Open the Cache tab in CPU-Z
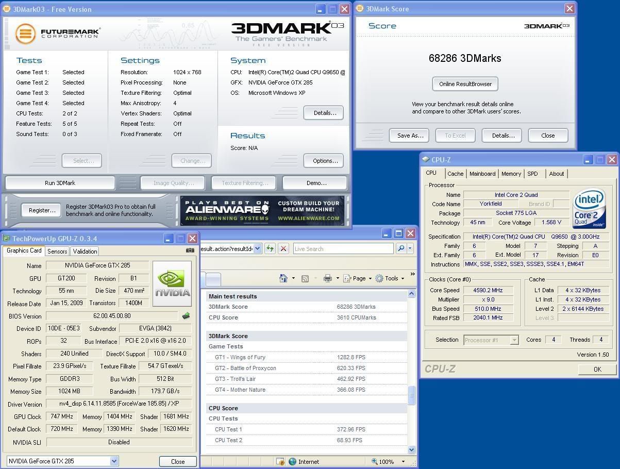This screenshot has width=620, height=469. point(455,174)
